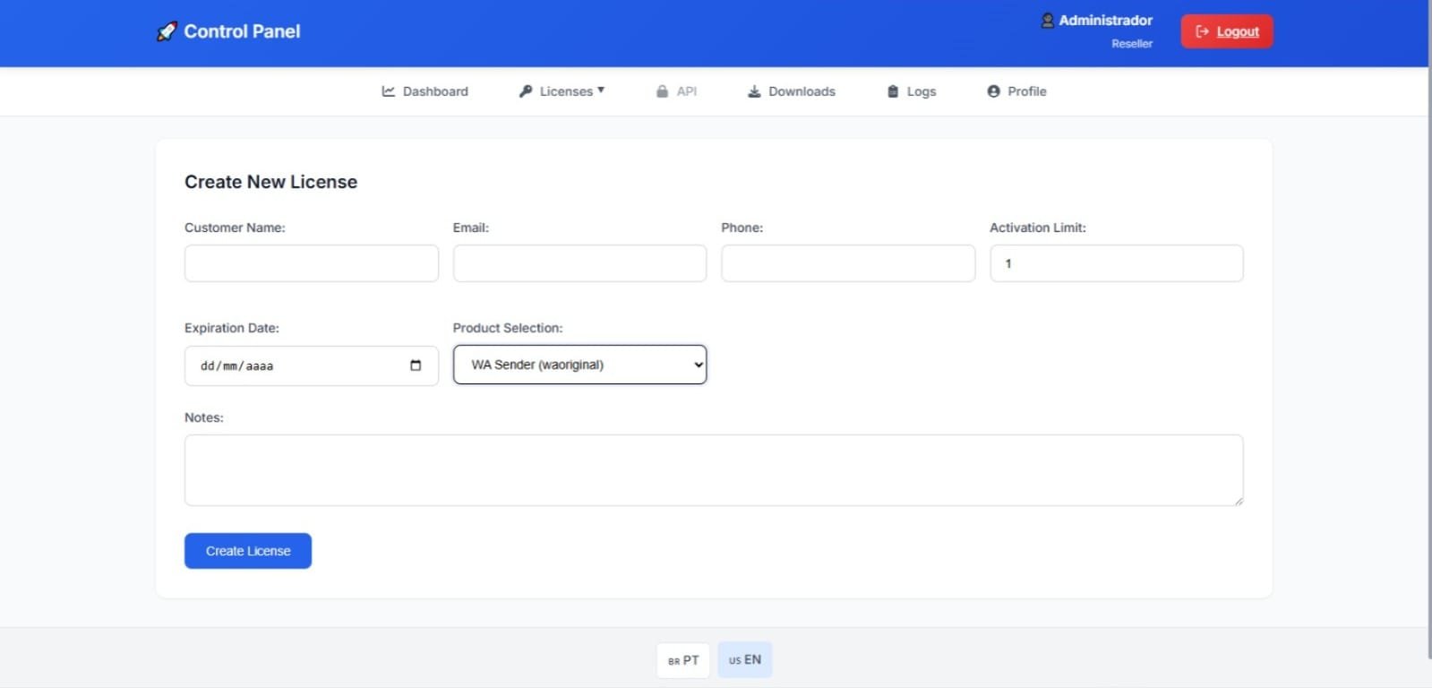Screen dimensions: 1432x688
Task: Click the rocket icon beside Control Panel
Action: pos(167,32)
